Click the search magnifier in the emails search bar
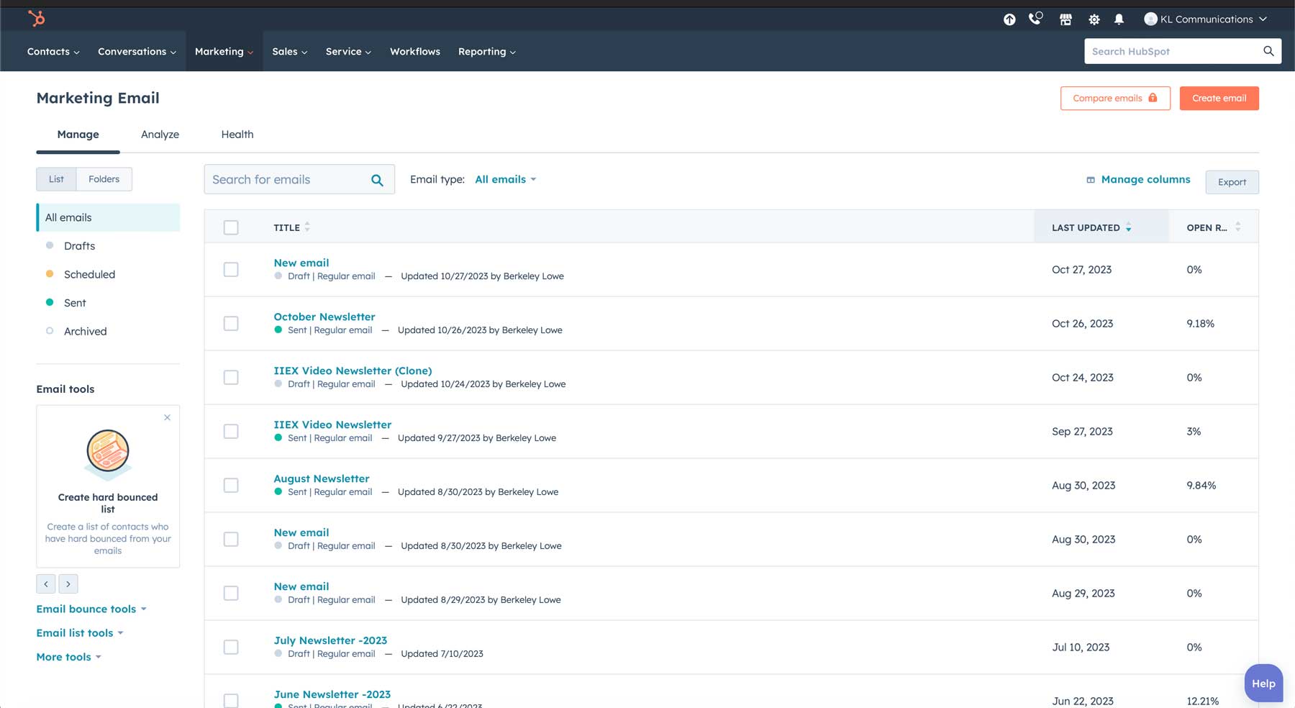Screen dimensions: 1295x708 [376, 179]
